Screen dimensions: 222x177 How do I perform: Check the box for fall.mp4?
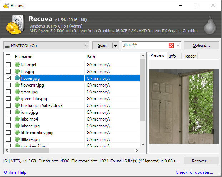(8, 65)
